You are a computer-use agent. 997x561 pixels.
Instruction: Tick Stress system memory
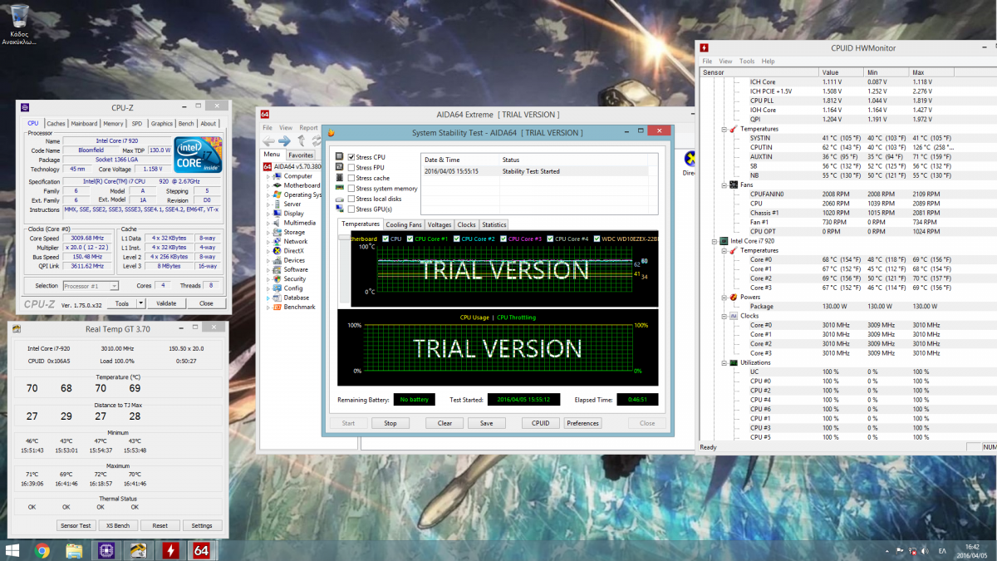tap(351, 189)
